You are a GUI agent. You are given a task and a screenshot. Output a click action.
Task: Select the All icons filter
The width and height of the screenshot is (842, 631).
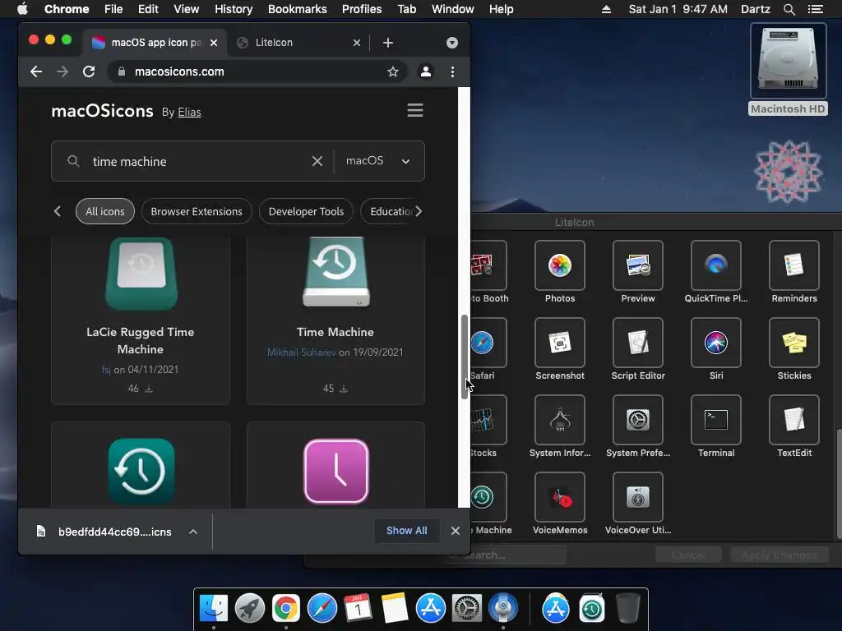point(104,211)
